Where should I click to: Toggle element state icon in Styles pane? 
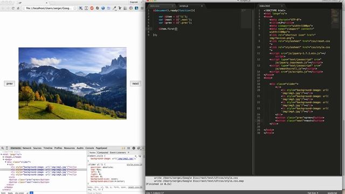pyautogui.click(x=140, y=156)
